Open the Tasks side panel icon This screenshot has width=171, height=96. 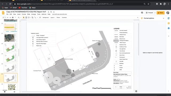pos(169,28)
